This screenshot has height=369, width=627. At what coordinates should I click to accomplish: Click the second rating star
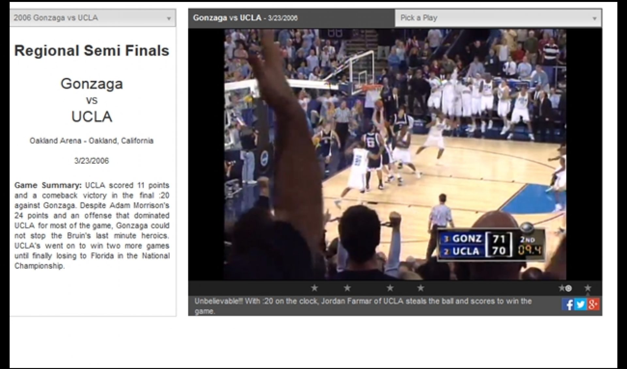[x=347, y=288]
